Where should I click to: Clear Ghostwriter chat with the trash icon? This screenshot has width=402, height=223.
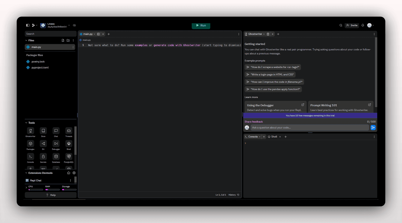(268, 34)
